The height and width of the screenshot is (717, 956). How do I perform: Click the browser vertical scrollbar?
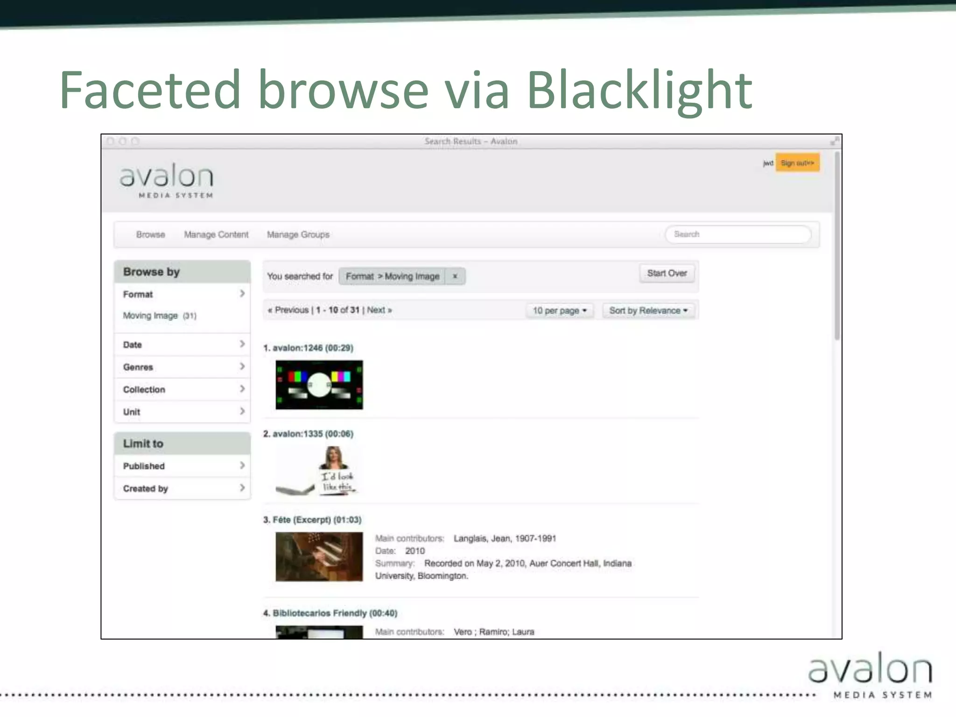837,246
